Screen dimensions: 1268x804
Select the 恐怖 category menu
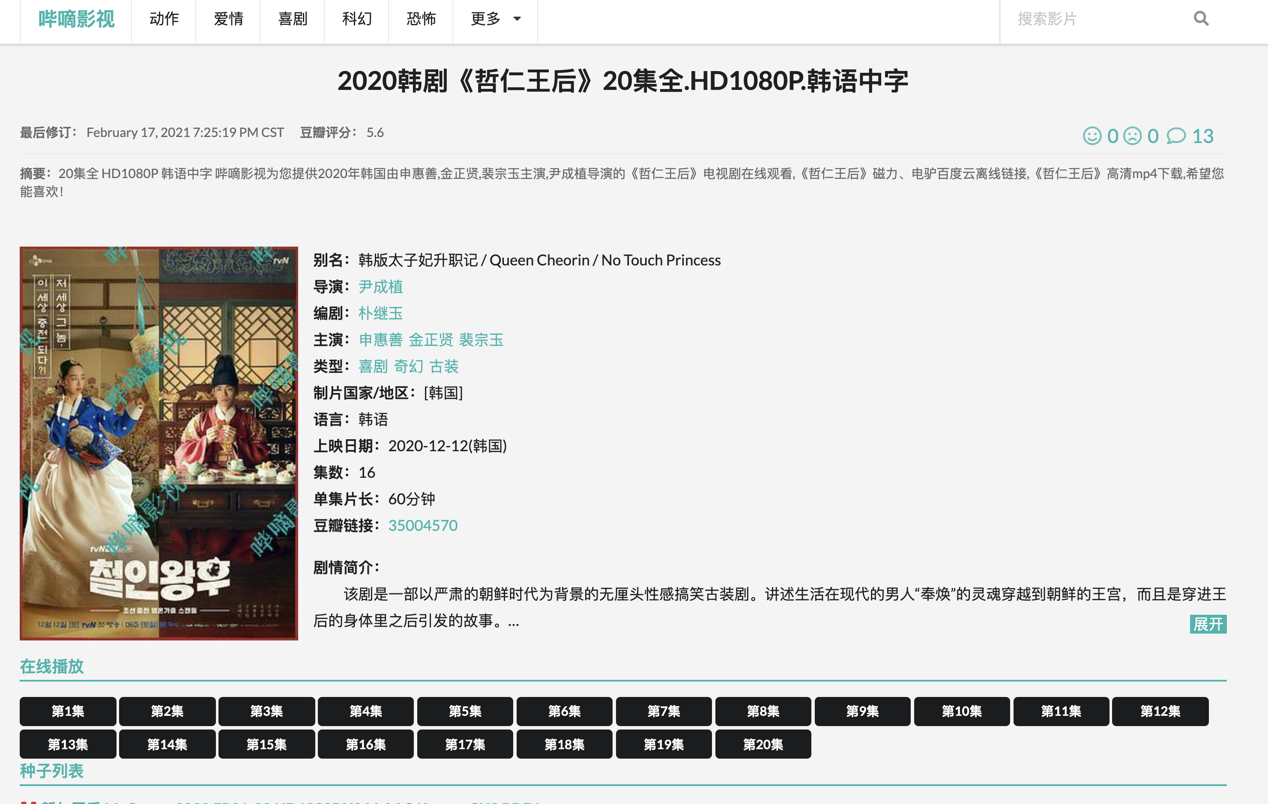[421, 19]
